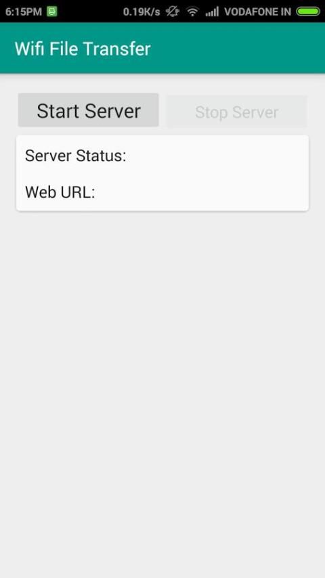Click the white card between both labels
The width and height of the screenshot is (325, 578).
coord(162,174)
